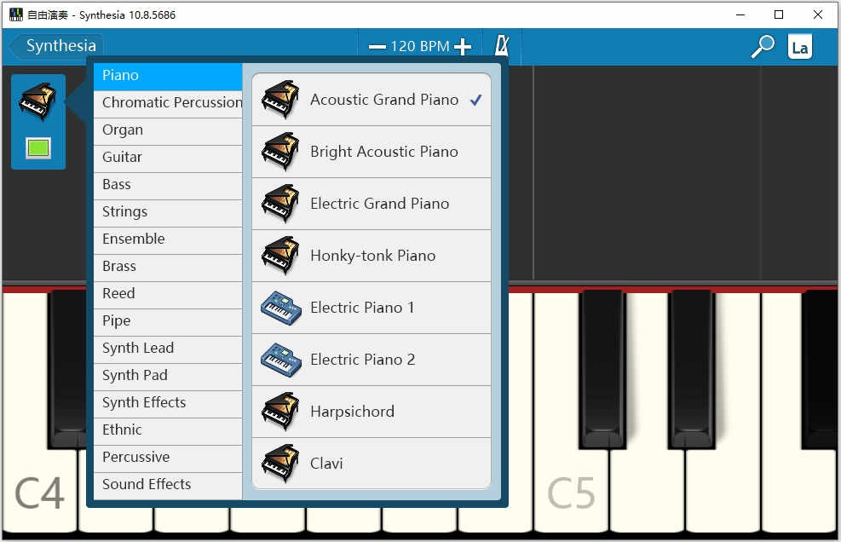
Task: Minimize the Synthesia window
Action: pyautogui.click(x=740, y=15)
